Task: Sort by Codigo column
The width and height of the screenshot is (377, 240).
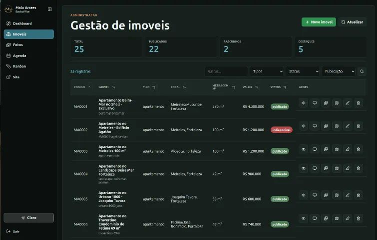Action: 82,87
